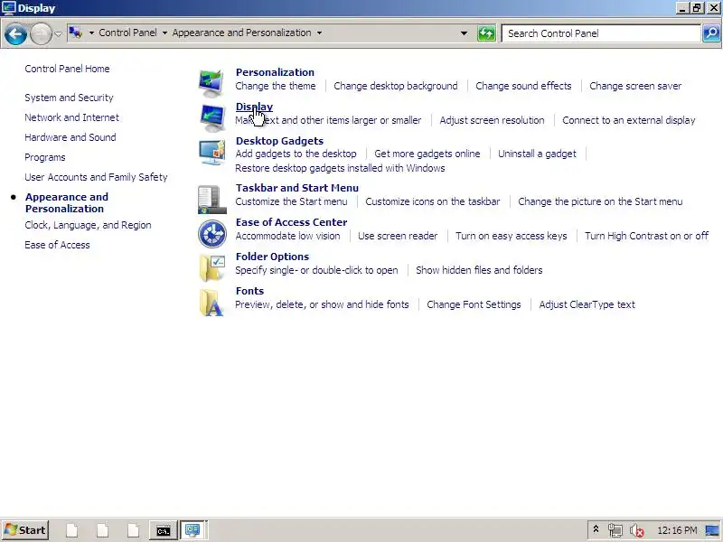Open the command prompt taskbar button
723x542 pixels.
coord(164,530)
